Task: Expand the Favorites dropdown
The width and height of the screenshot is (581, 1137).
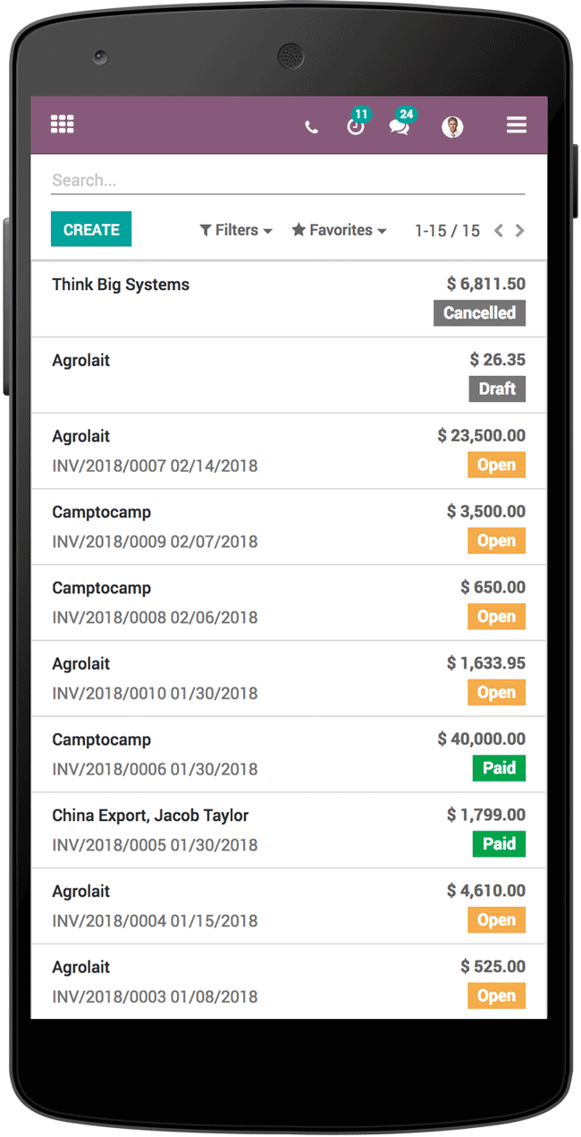Action: tap(338, 230)
